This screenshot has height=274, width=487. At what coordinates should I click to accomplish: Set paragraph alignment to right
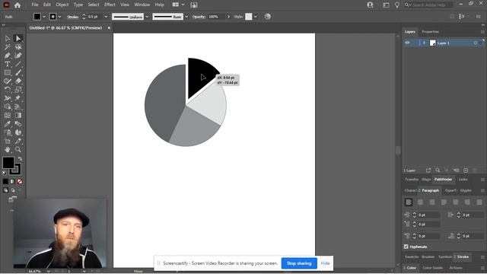(432, 202)
